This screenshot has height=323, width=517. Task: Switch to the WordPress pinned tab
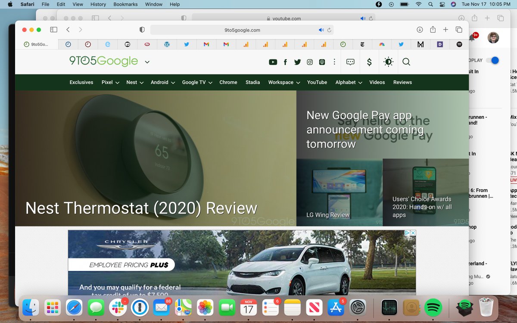[x=167, y=44]
